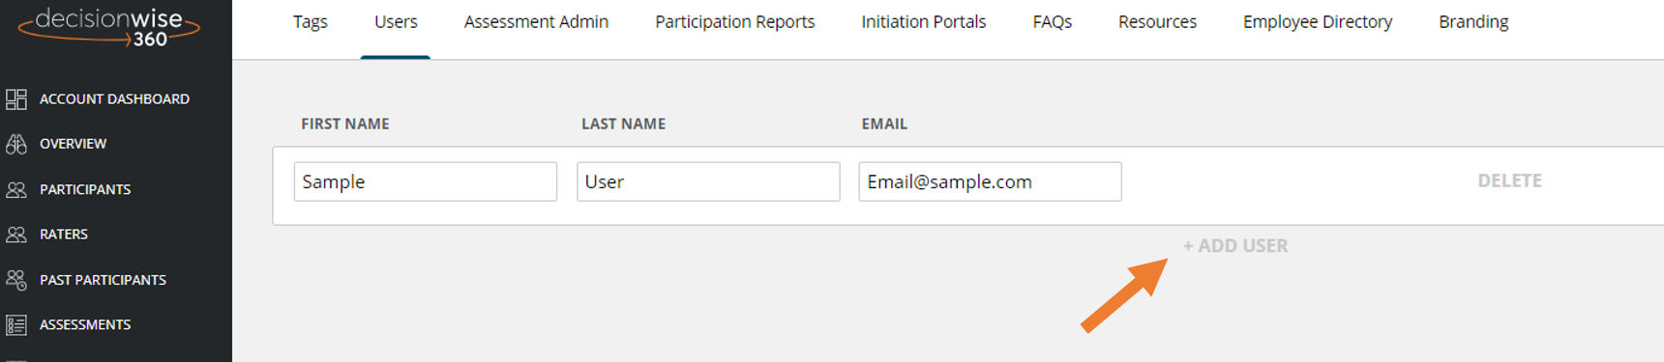Click the Account Dashboard grid icon
The width and height of the screenshot is (1664, 362).
point(16,98)
